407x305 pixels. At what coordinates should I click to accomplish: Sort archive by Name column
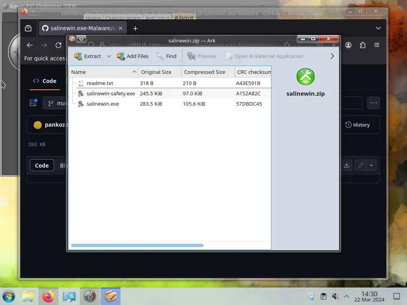[x=104, y=72]
